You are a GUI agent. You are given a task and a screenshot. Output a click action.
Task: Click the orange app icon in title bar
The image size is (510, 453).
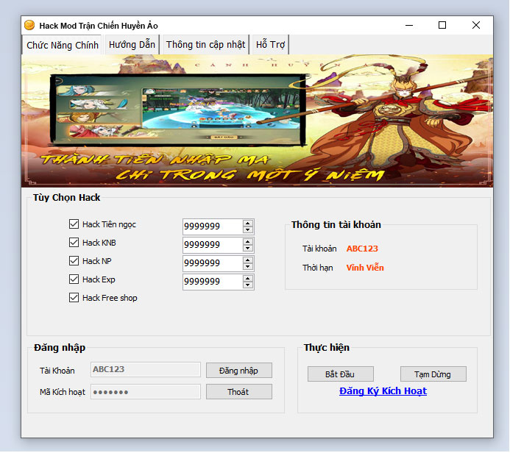[29, 25]
